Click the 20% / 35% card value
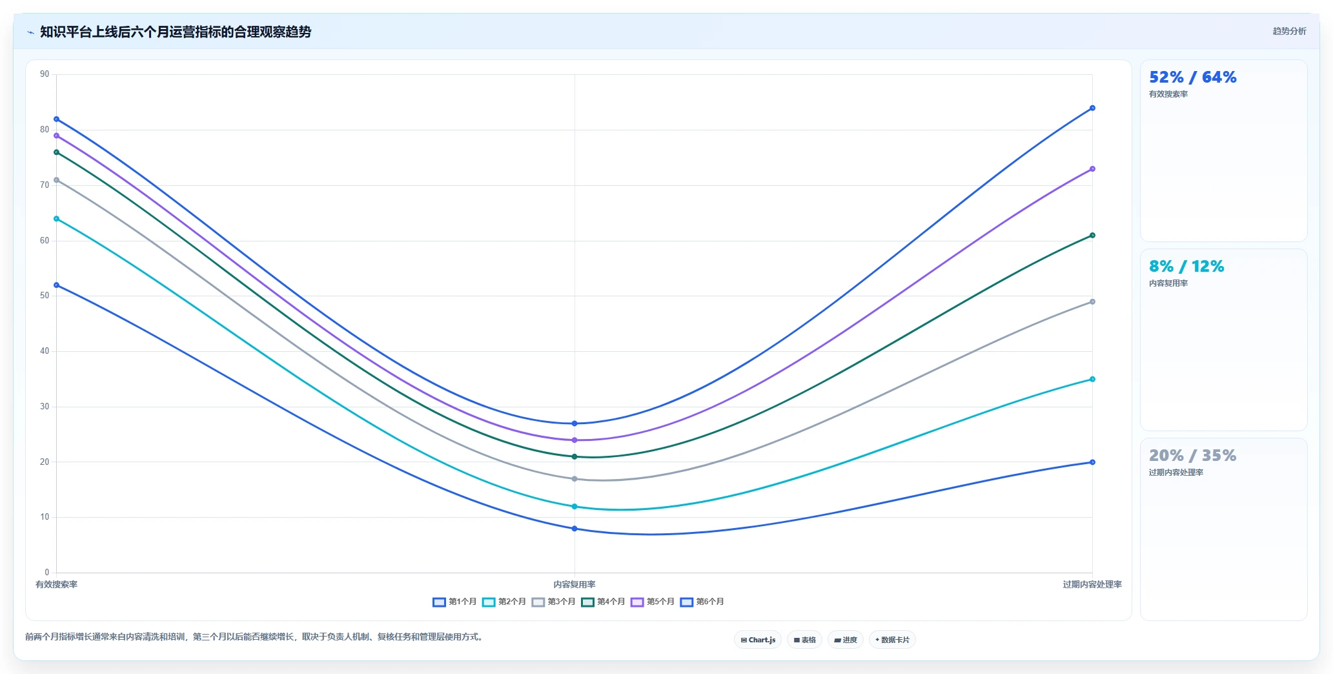1333x674 pixels. point(1193,456)
